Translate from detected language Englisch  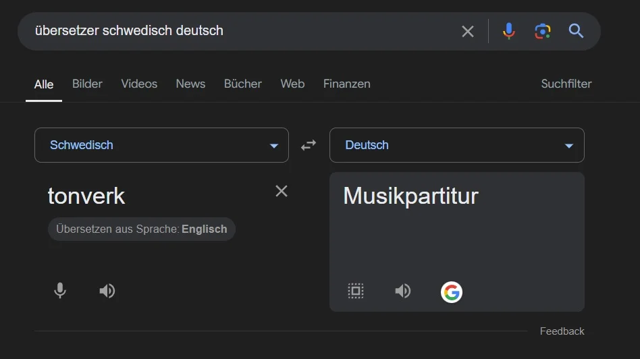(142, 229)
